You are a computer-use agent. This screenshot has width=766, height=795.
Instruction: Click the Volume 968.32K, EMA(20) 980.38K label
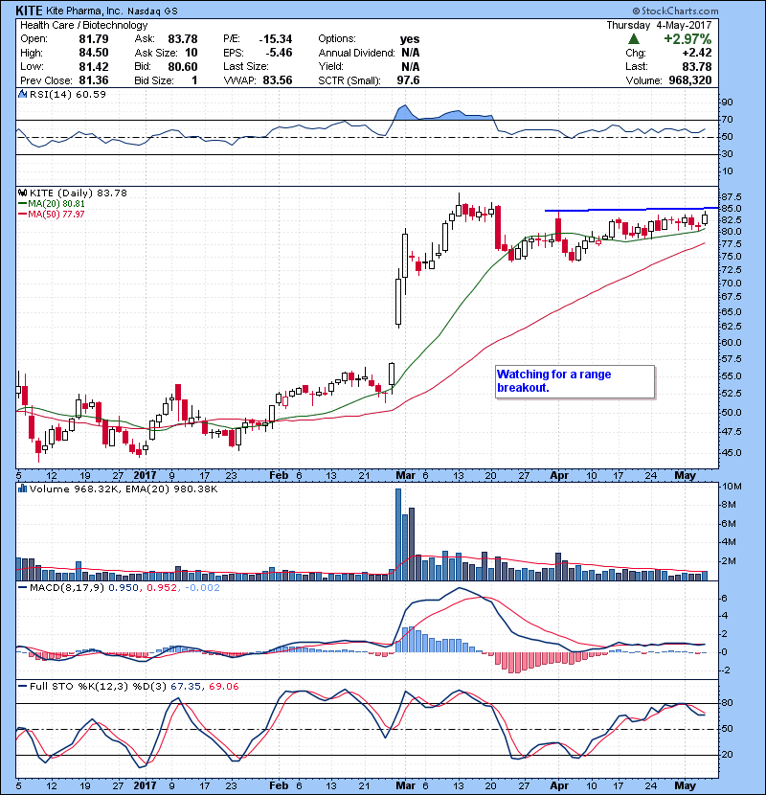(124, 488)
